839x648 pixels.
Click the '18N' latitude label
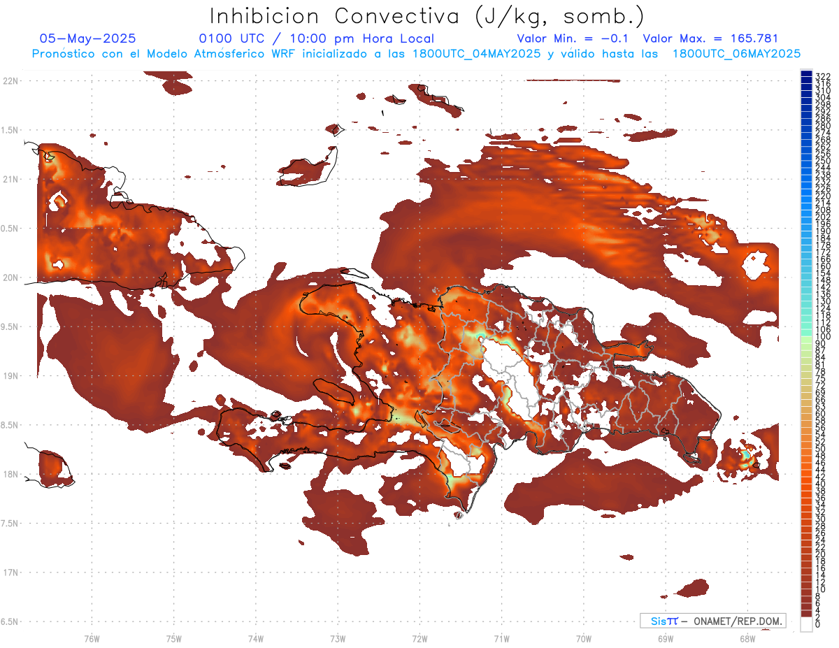(x=11, y=474)
